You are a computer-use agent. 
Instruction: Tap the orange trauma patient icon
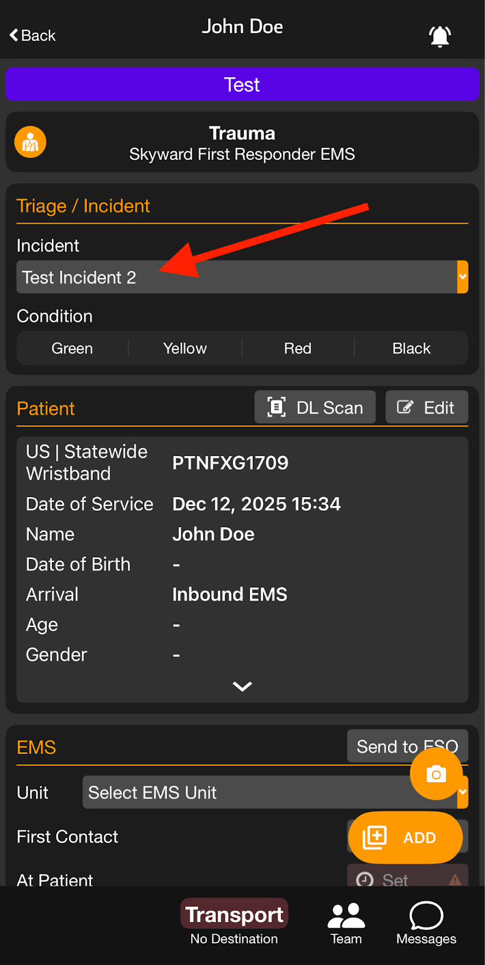[30, 142]
